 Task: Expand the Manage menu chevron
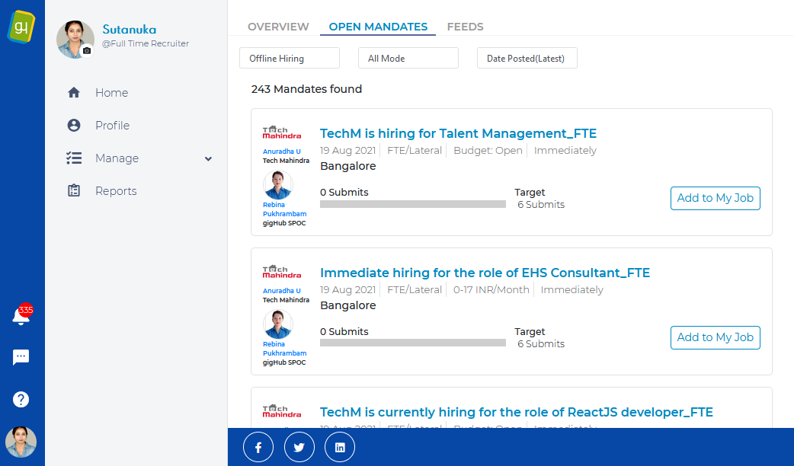(x=209, y=158)
